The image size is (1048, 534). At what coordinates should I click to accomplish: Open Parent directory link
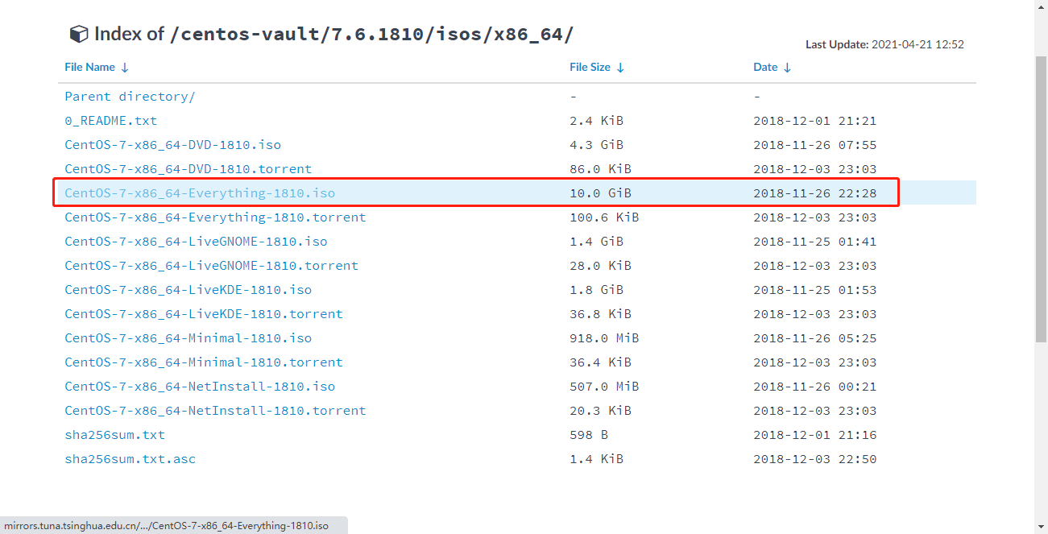coord(130,97)
